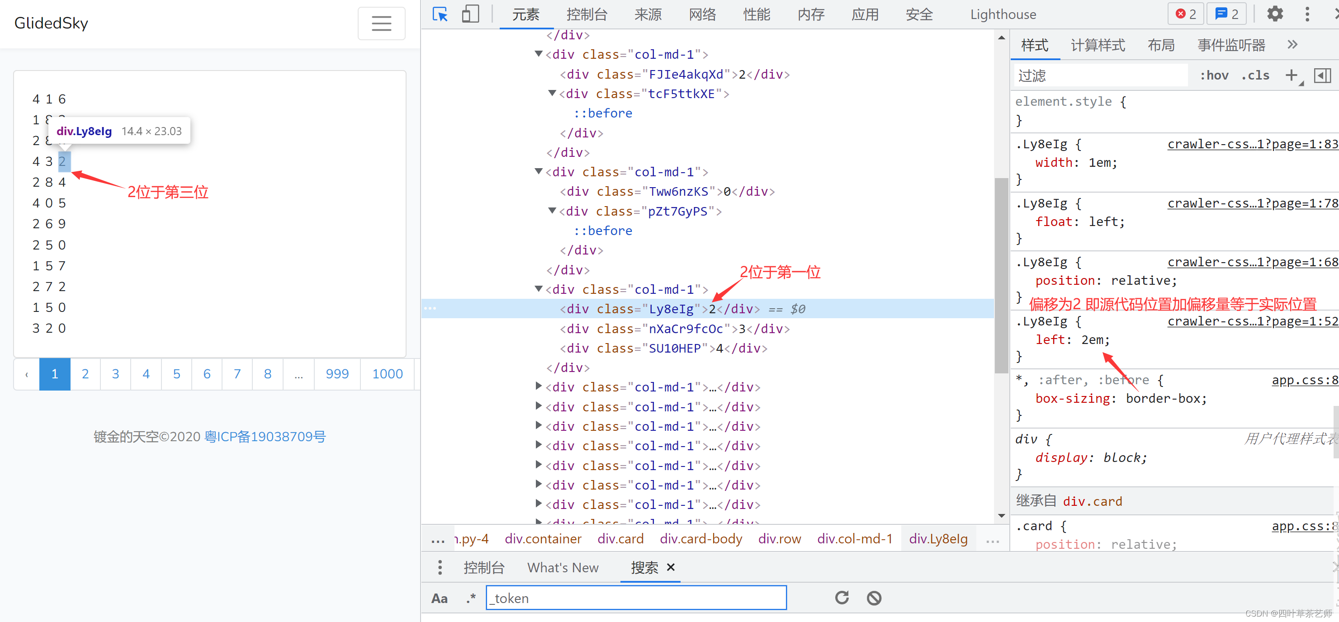Select div.card-body in breadcrumb
1339x622 pixels.
[700, 539]
